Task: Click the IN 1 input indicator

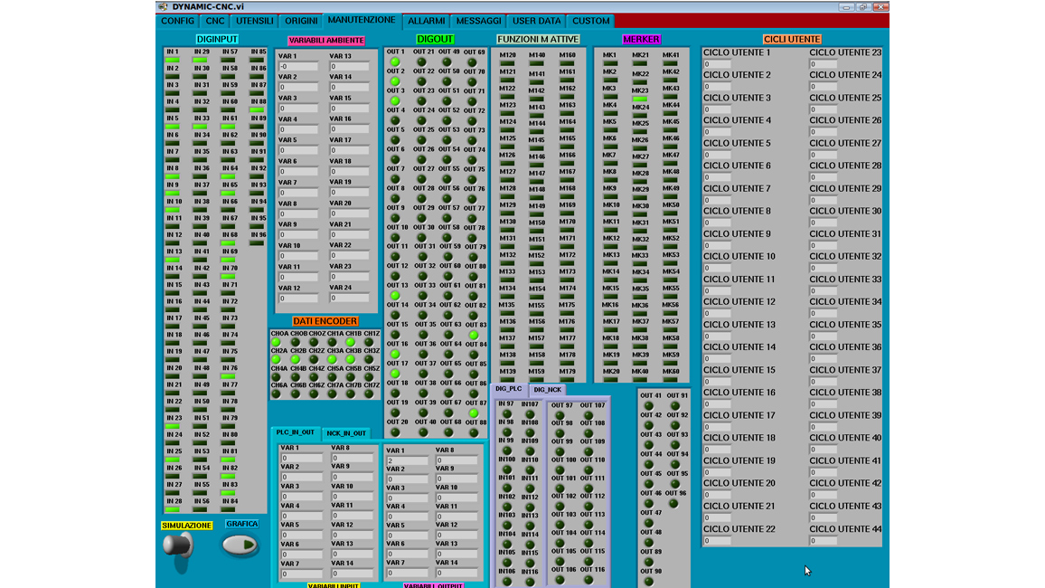Action: 172,60
